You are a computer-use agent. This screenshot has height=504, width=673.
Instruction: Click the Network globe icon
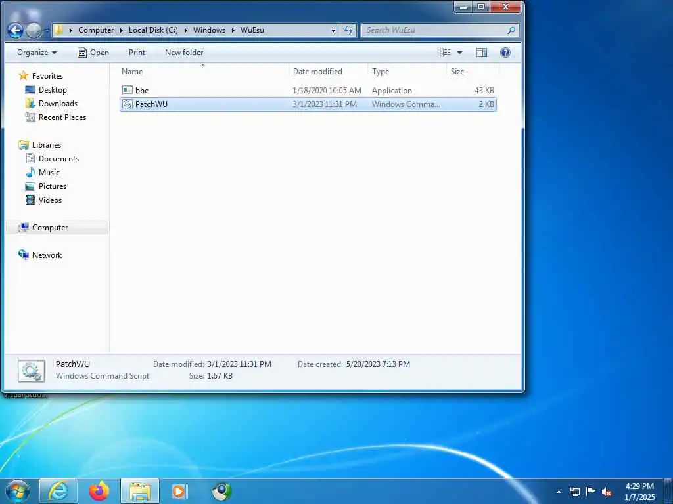[24, 255]
